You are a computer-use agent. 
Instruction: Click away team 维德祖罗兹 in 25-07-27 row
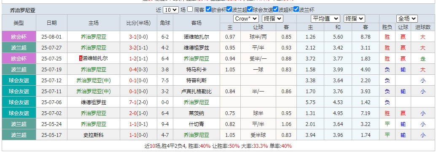coord(196,47)
